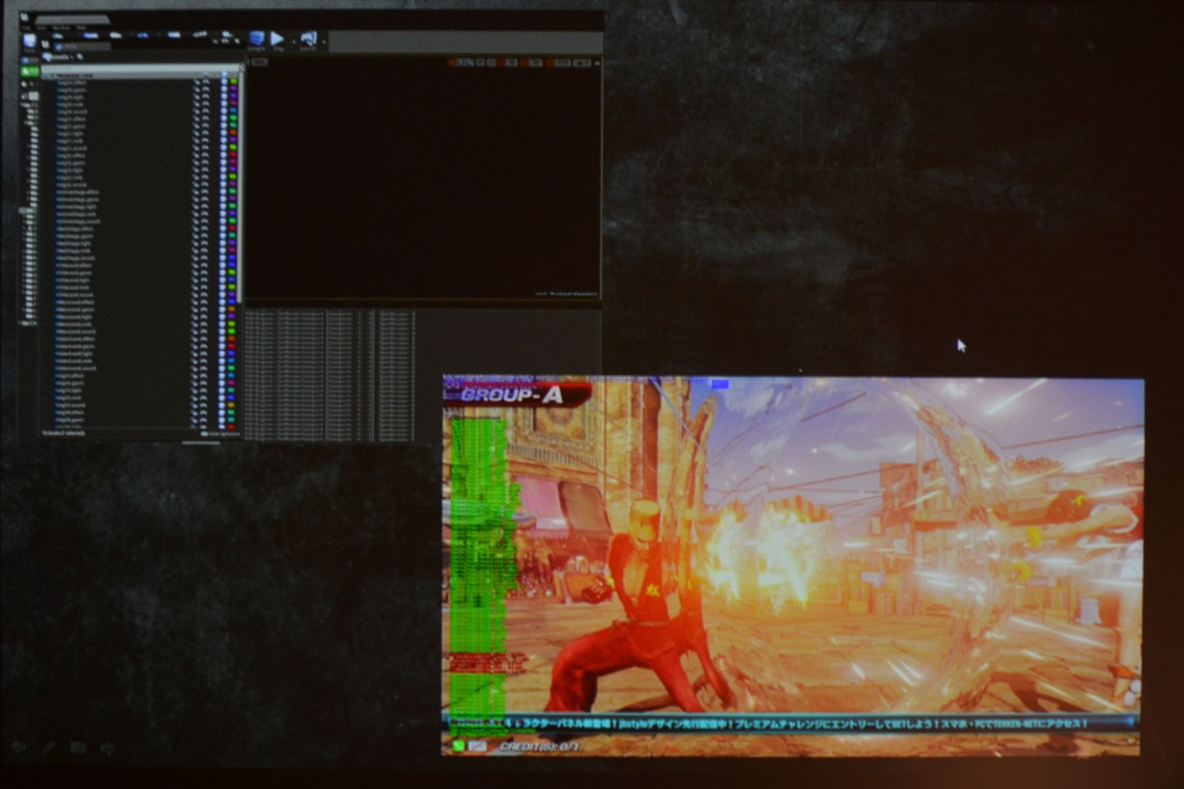This screenshot has height=789, width=1184.
Task: Click the card icon beside the green icon in the game window
Action: tap(478, 746)
